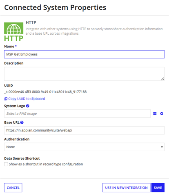
Task: Open the browse list icon beside System Logo
Action: (155, 114)
